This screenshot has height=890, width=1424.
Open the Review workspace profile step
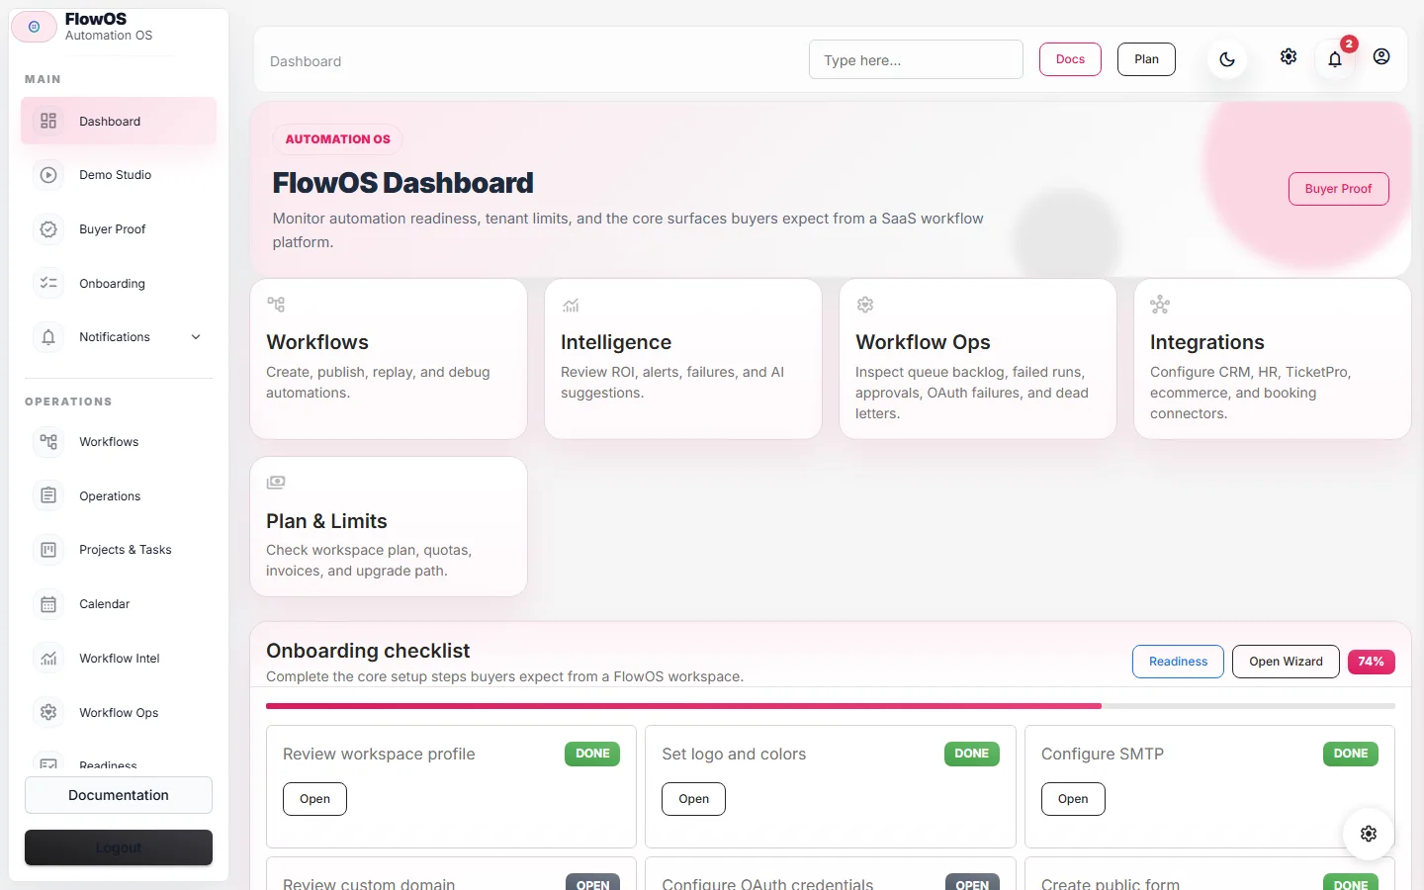coord(314,799)
